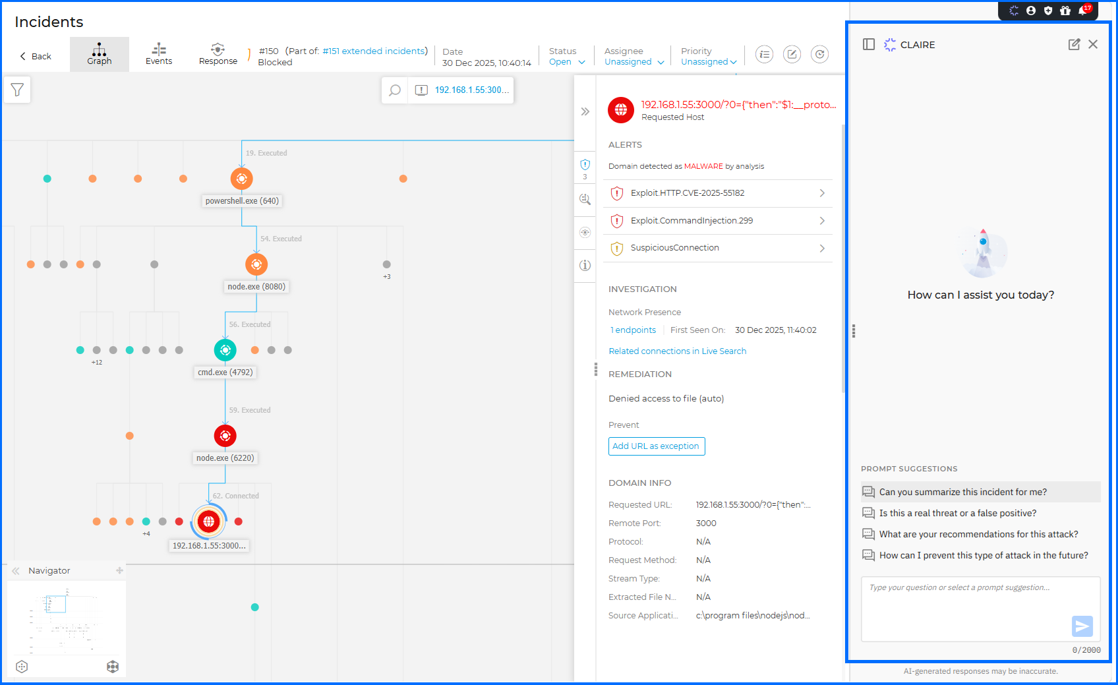
Task: Open the info side tab in details panel
Action: pos(585,265)
